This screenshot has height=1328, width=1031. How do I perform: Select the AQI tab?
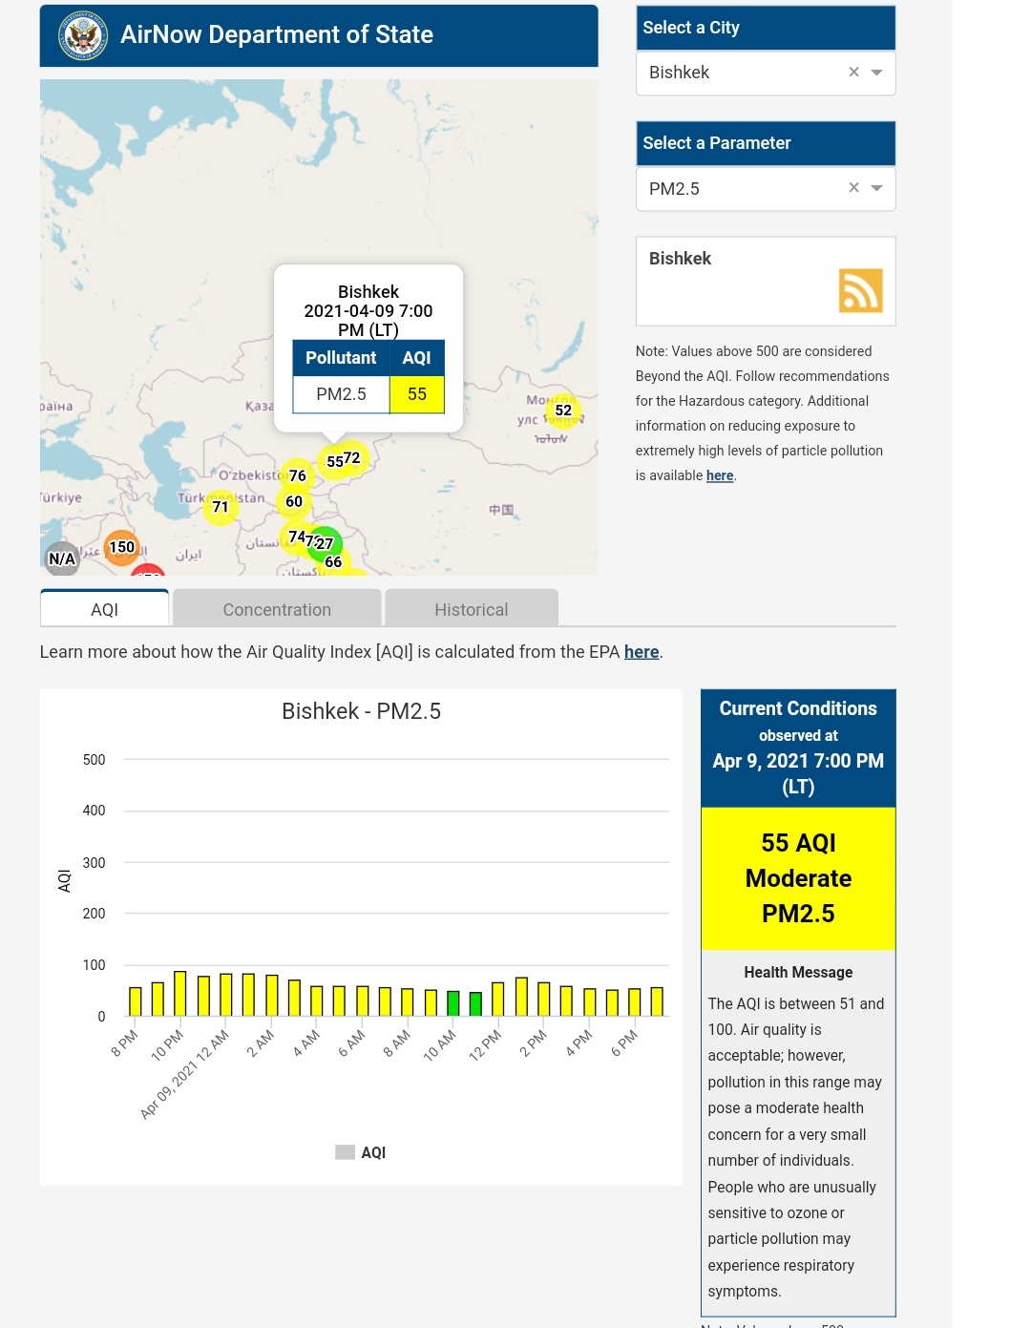coord(104,609)
